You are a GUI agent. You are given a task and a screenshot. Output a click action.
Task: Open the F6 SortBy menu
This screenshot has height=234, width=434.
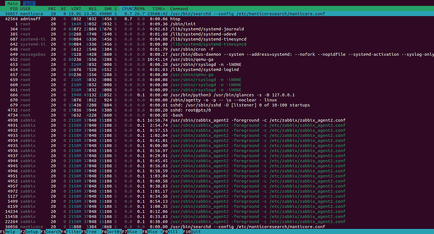[111, 231]
